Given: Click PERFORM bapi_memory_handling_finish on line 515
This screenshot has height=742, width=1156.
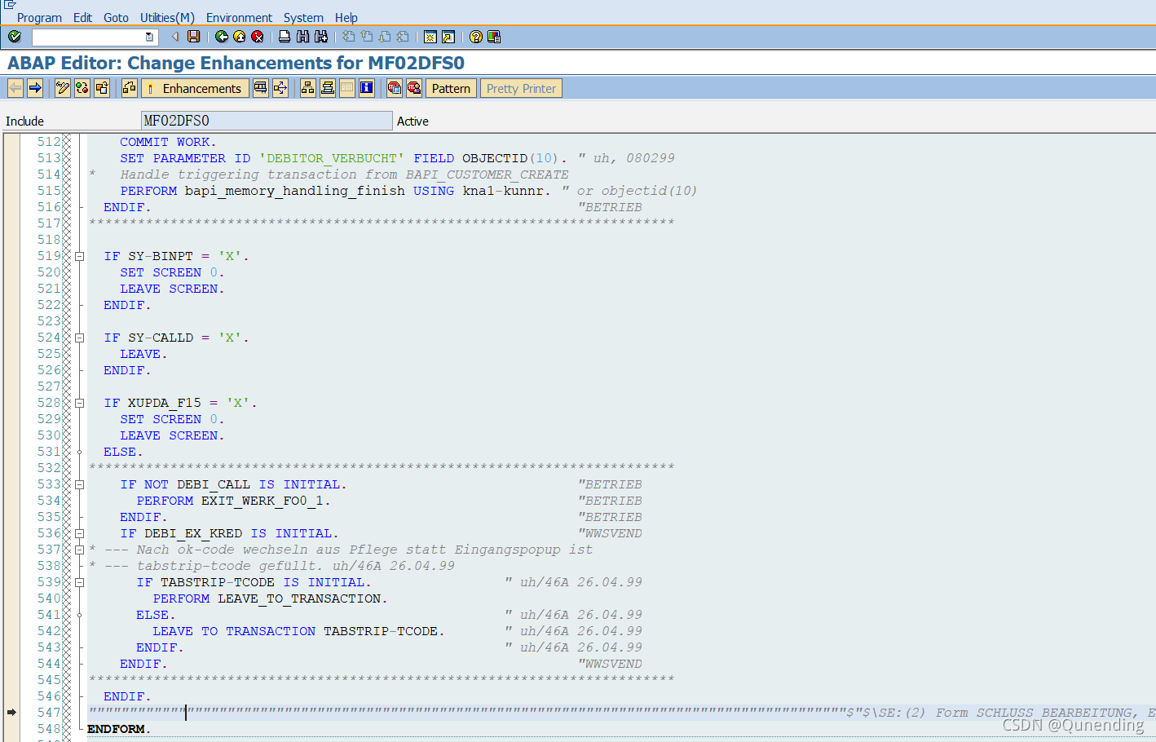Looking at the screenshot, I should 263,191.
